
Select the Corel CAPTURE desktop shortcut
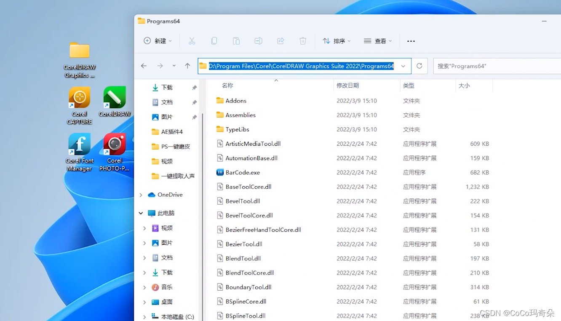coord(80,106)
